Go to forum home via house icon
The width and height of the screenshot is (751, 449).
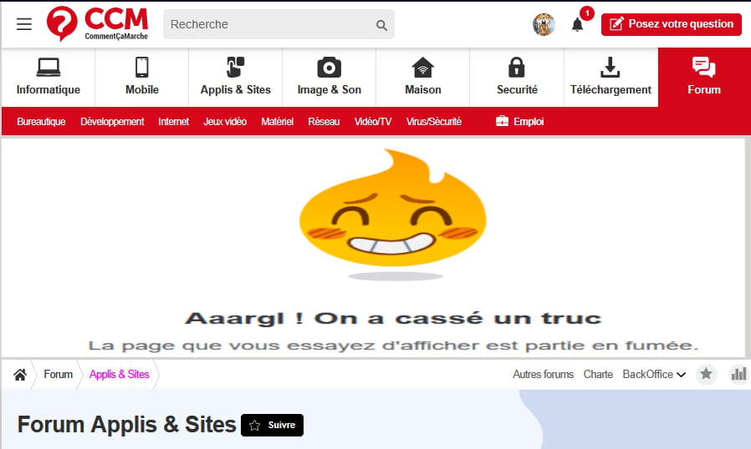(20, 374)
